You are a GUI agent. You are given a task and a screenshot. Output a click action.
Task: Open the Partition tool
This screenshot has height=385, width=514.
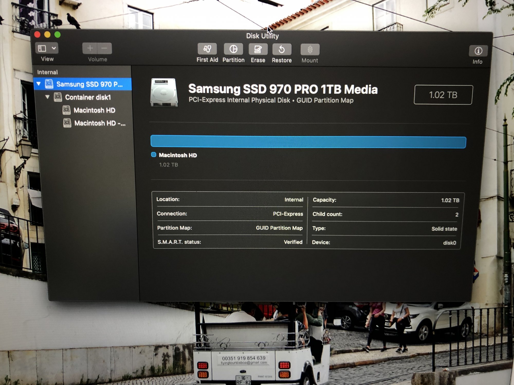[x=233, y=49]
